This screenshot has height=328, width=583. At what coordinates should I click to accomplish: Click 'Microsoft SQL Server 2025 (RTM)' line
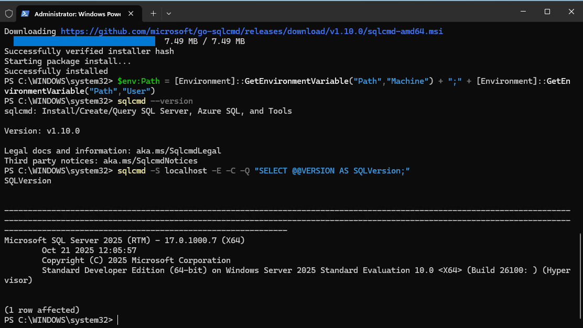click(x=125, y=240)
